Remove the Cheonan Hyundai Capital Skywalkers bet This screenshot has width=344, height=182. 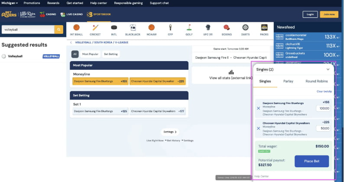pos(259,128)
